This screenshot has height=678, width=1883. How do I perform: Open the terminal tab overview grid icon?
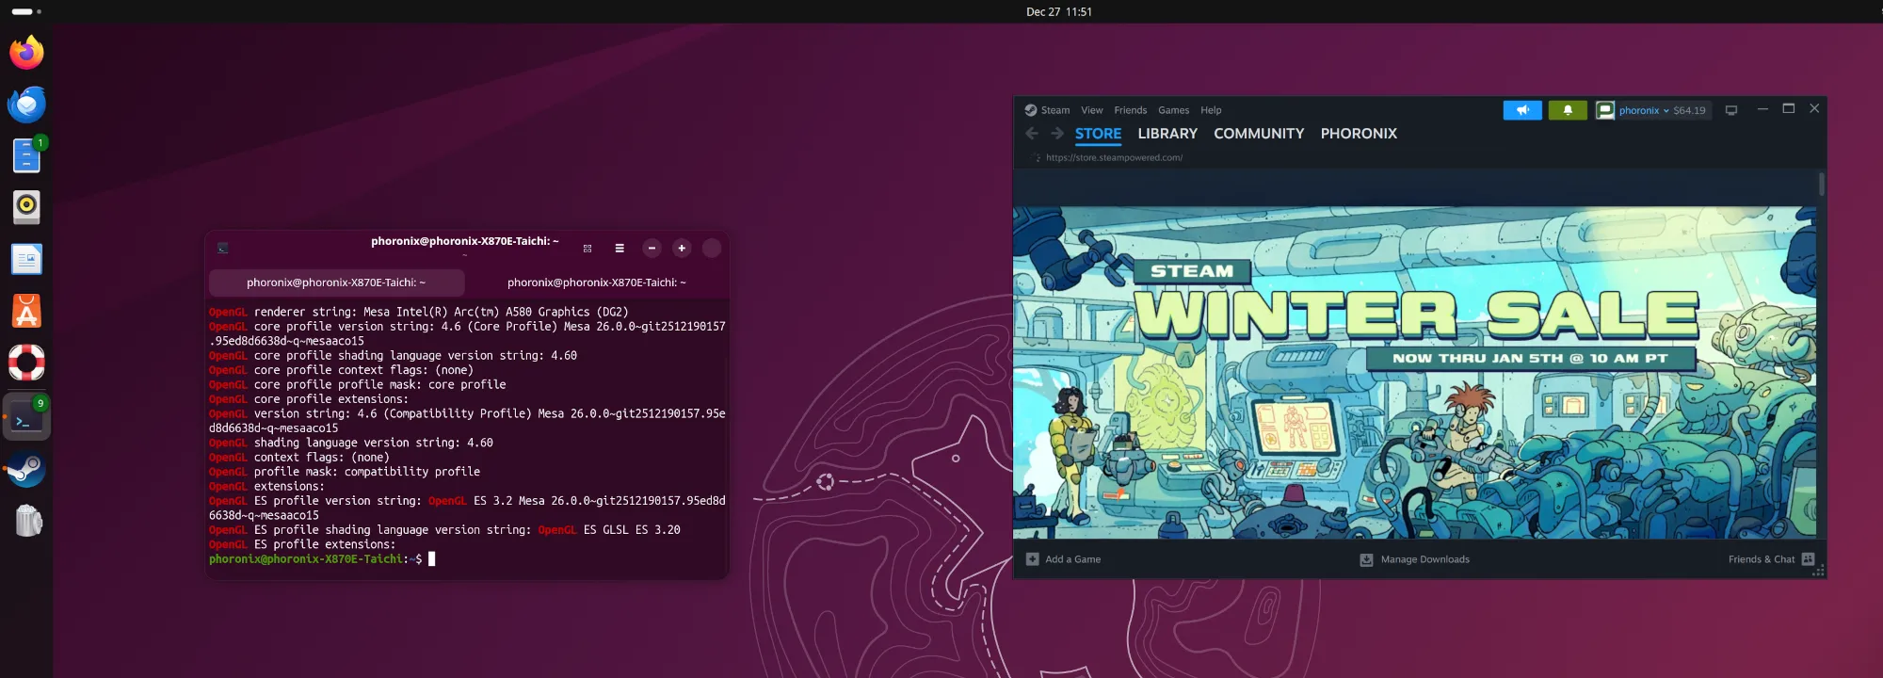pyautogui.click(x=587, y=249)
